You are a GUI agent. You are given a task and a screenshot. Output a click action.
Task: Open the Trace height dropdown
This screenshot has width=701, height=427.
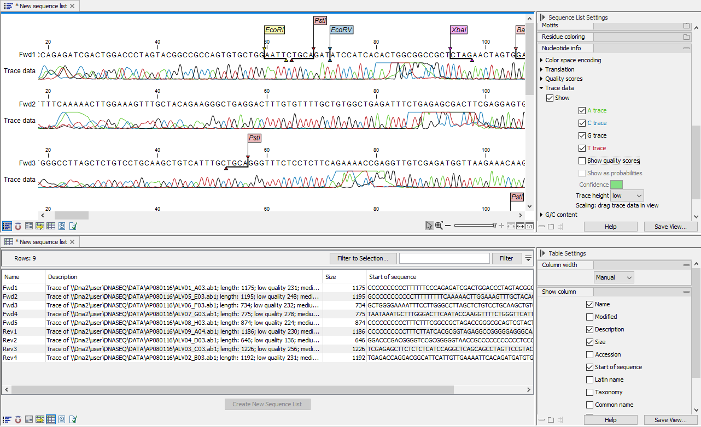[627, 195]
